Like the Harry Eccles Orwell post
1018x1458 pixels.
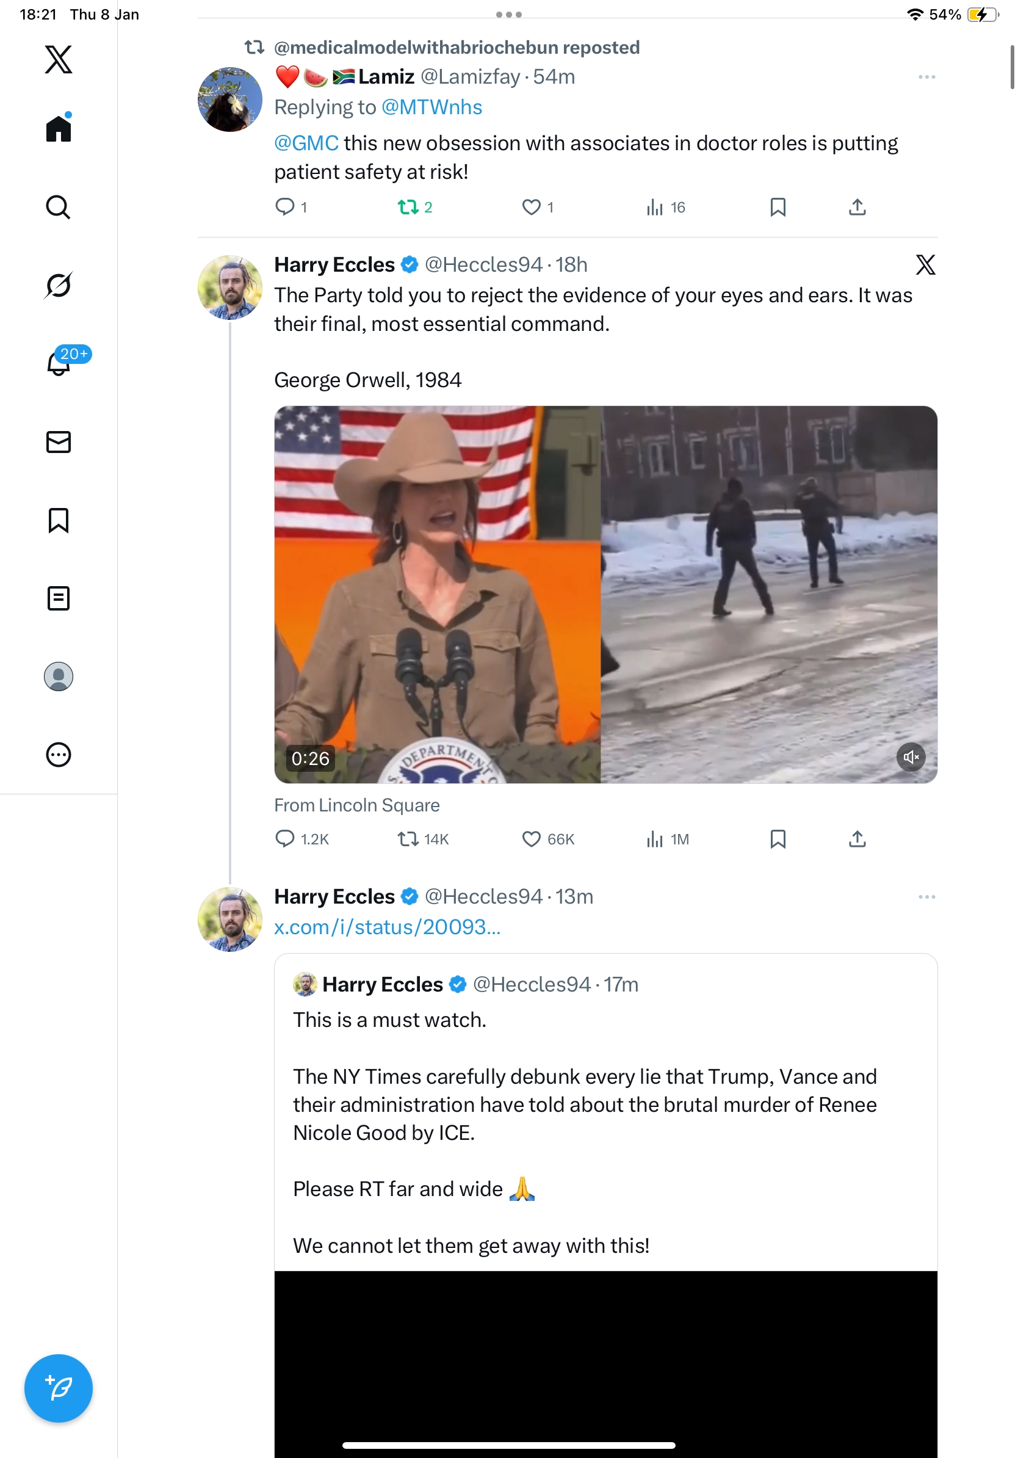[x=531, y=839]
